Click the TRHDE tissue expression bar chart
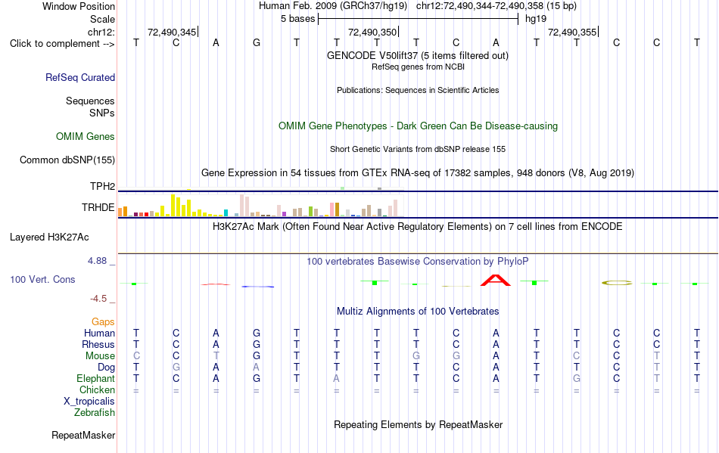The image size is (719, 453). (260, 205)
